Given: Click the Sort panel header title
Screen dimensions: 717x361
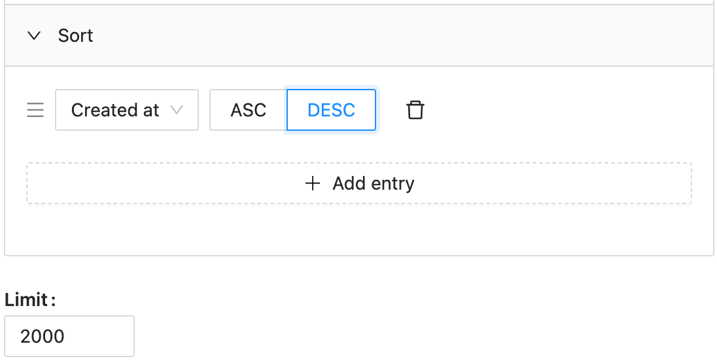Looking at the screenshot, I should 75,36.
